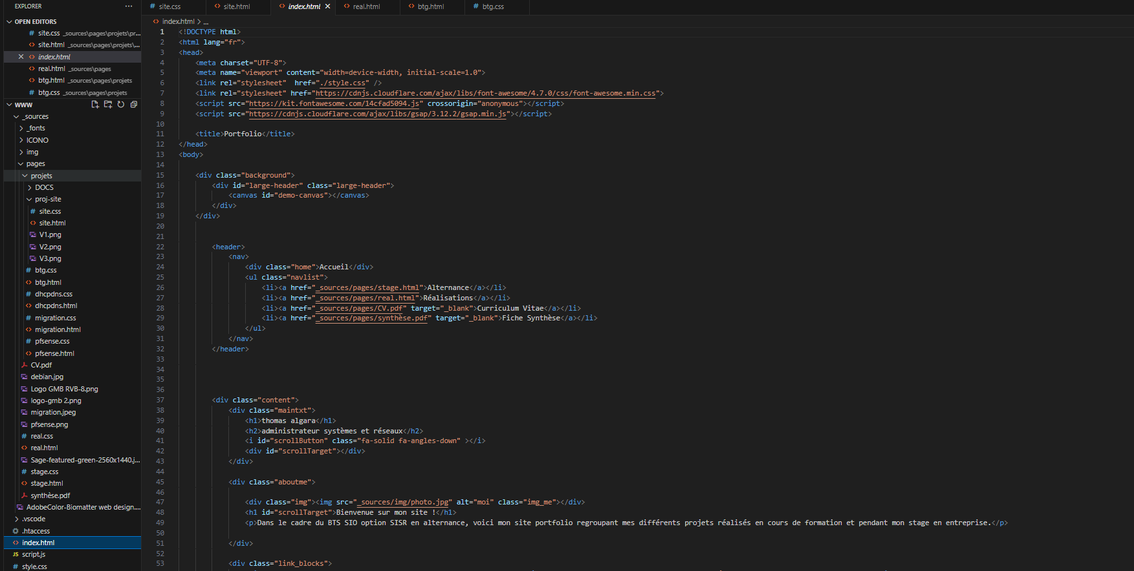Switch to the btg.html tab
Image resolution: width=1134 pixels, height=571 pixels.
[x=430, y=6]
